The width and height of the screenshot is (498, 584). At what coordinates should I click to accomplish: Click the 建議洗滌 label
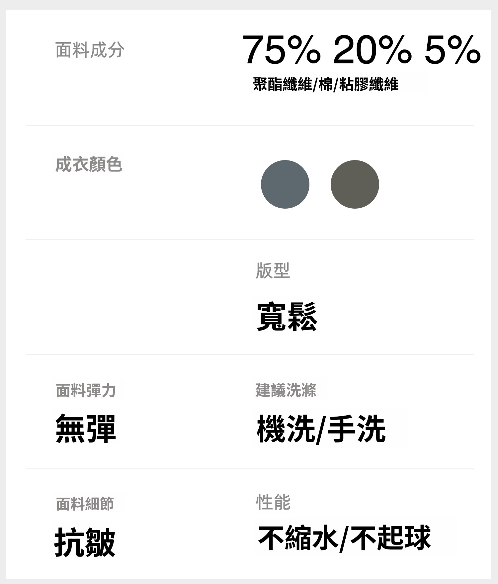286,390
